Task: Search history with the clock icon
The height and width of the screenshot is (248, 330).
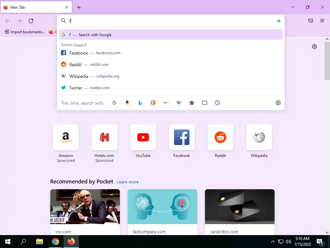Action: [218, 103]
